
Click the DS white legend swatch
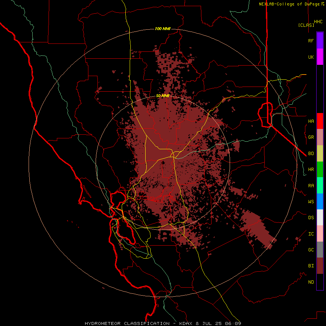(x=320, y=217)
